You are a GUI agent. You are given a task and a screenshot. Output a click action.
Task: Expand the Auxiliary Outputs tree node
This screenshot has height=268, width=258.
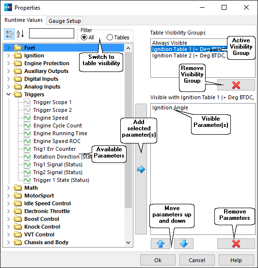[9, 71]
